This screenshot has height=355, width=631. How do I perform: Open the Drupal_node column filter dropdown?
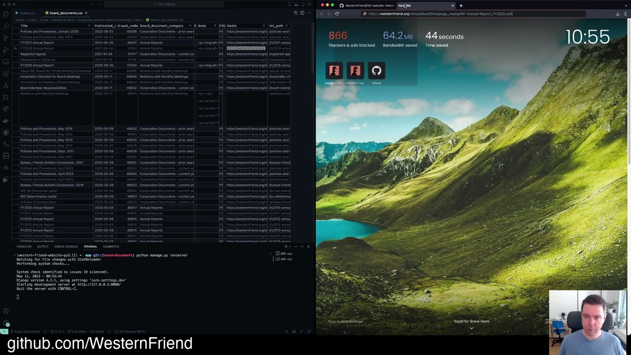coord(135,26)
